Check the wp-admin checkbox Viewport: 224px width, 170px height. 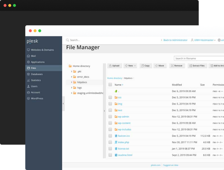(110, 117)
